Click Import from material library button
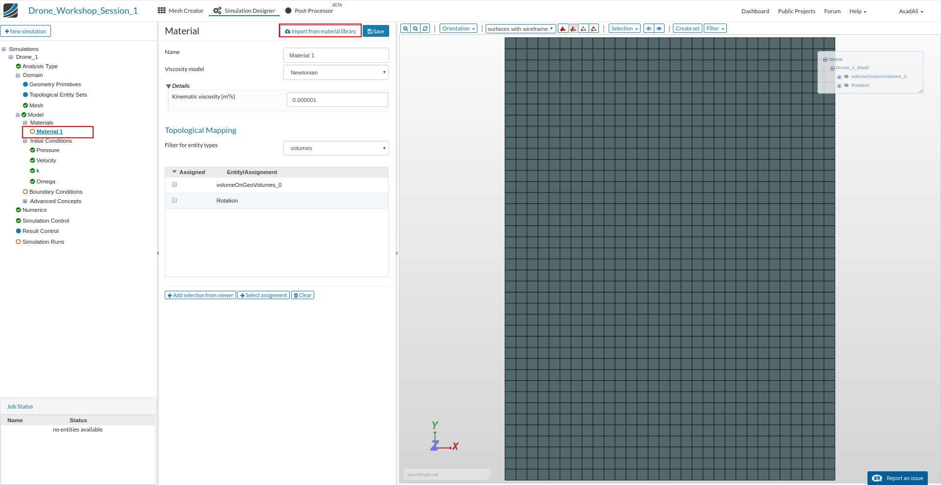941x485 pixels. [x=321, y=31]
